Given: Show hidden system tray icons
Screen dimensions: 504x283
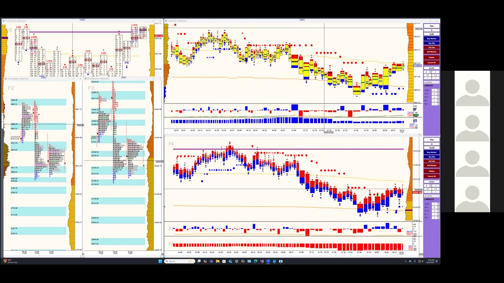Looking at the screenshot, I should (x=406, y=261).
